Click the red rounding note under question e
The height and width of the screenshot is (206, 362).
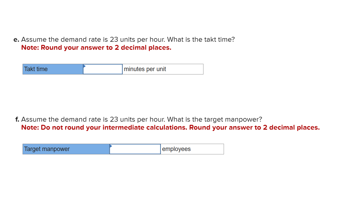pos(96,47)
